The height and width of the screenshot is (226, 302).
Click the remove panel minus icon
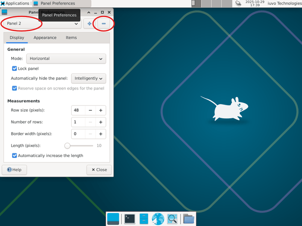[103, 24]
